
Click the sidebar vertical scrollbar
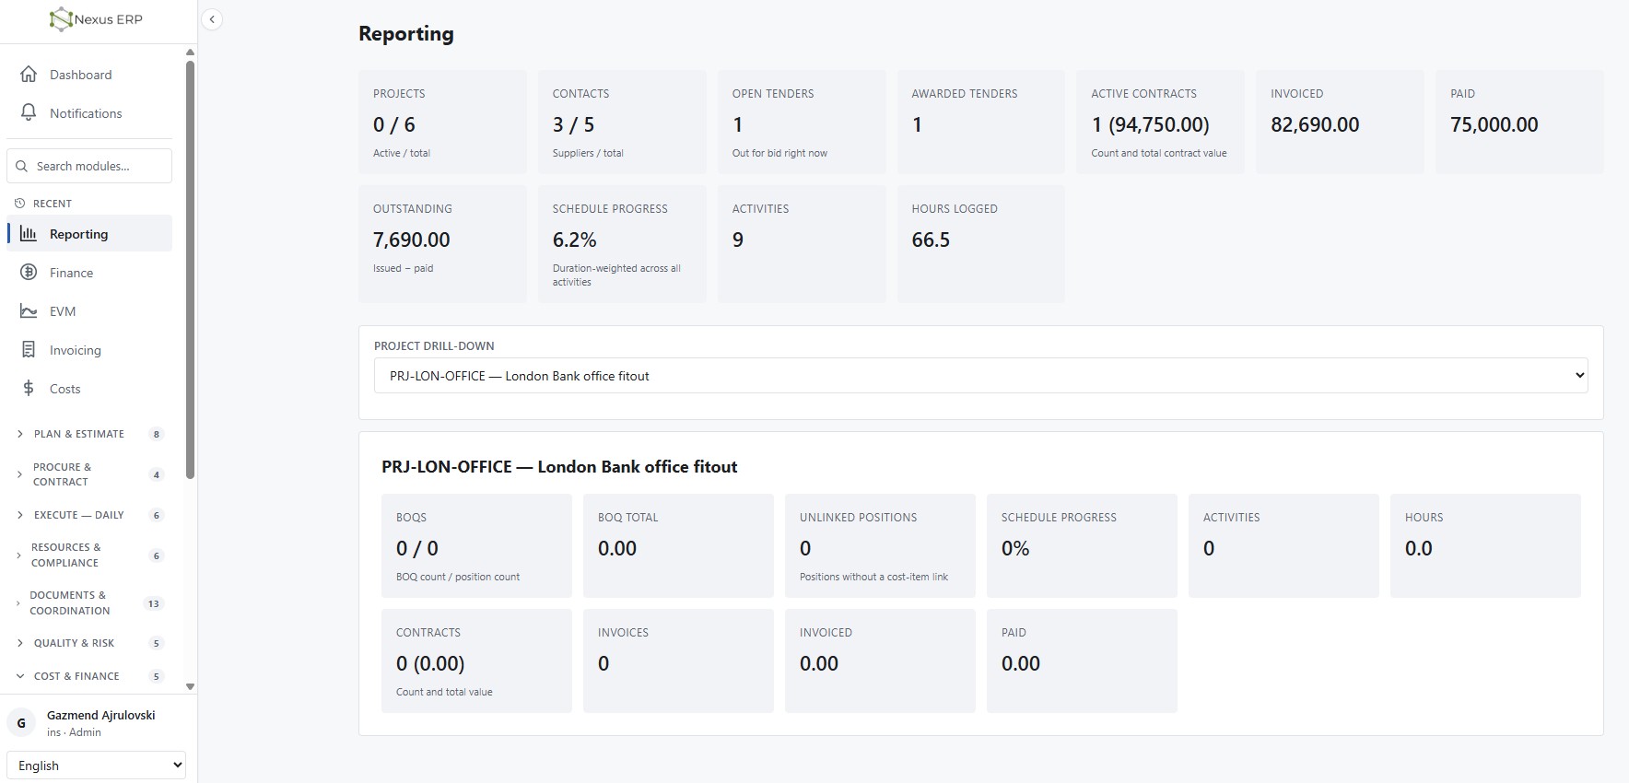[190, 269]
